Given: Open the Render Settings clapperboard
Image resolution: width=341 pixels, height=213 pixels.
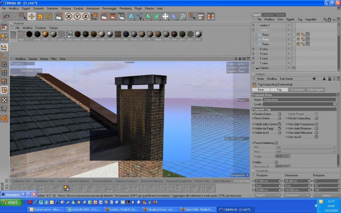Looking at the screenshot, I should (121, 17).
